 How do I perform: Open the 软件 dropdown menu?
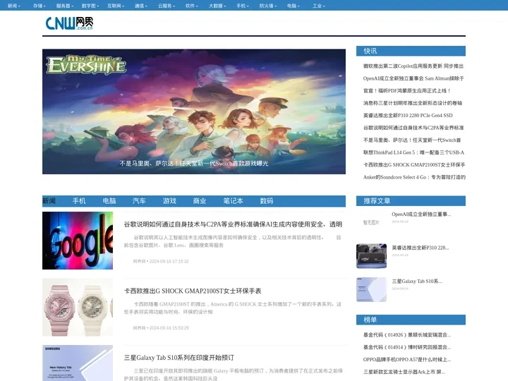(191, 6)
